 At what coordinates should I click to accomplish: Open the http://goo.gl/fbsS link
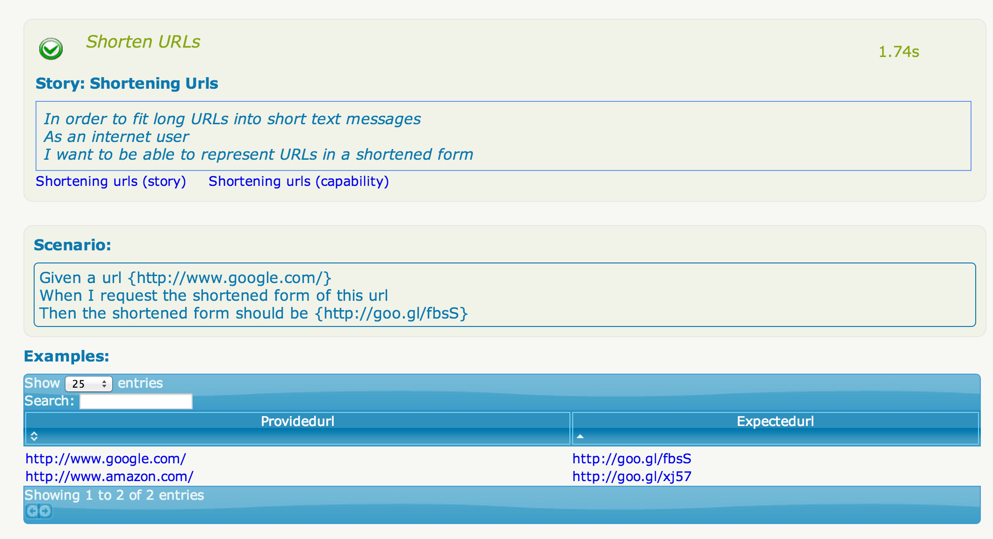click(632, 459)
